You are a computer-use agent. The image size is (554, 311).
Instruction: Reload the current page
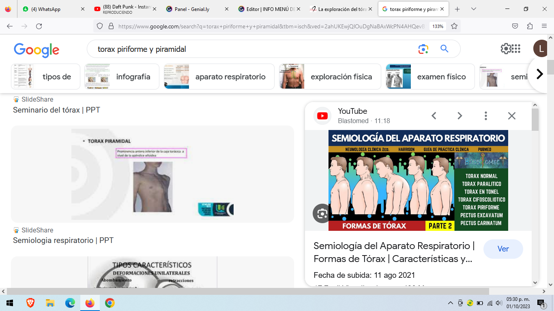click(x=39, y=26)
